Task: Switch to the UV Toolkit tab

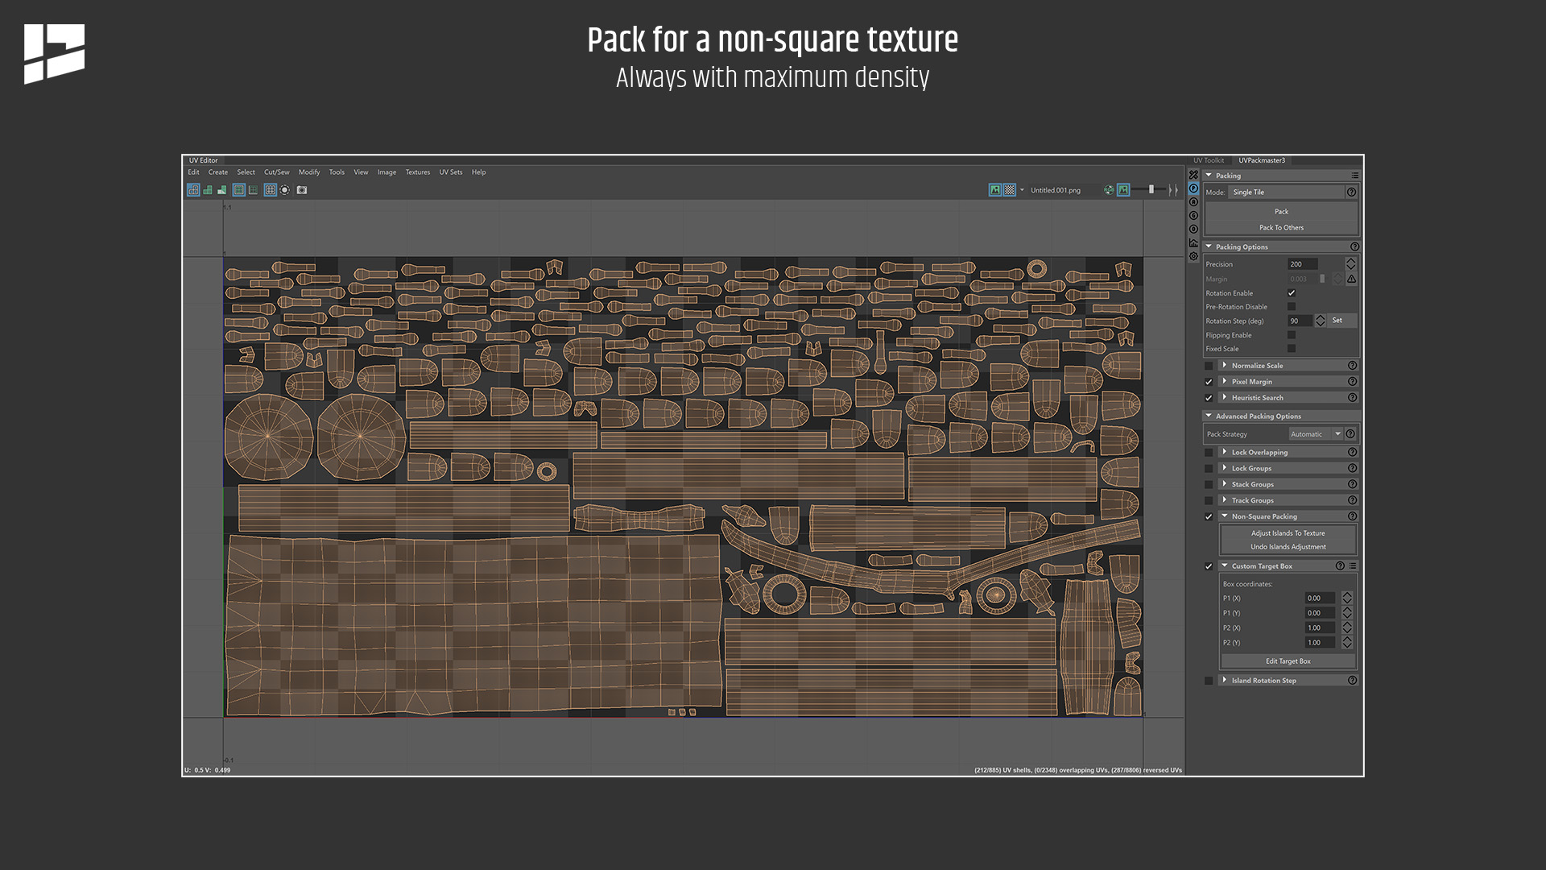Action: [1209, 160]
